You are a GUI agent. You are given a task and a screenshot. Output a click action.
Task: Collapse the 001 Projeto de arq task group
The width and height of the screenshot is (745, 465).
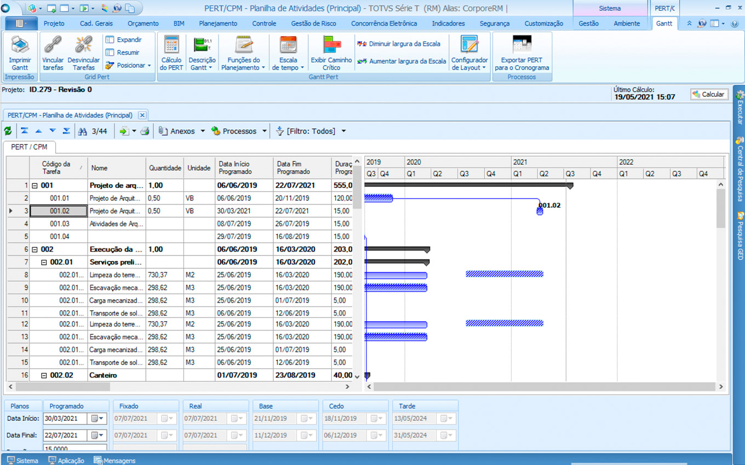[35, 186]
